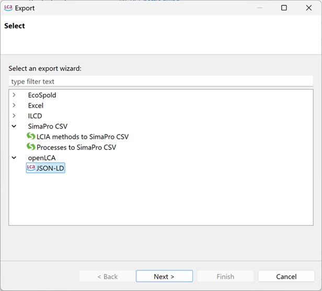Click the Next > button
Screen dimensions: 322x291
click(x=164, y=276)
